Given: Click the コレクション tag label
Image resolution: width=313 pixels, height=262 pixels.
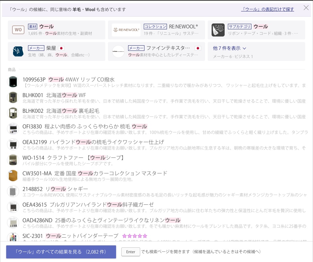Looking at the screenshot, I should 155,26.
